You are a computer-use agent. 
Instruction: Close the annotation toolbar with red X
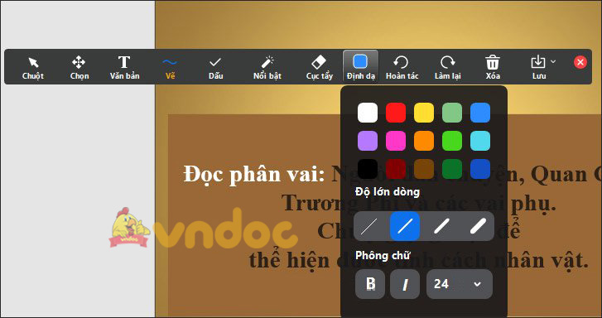(580, 62)
